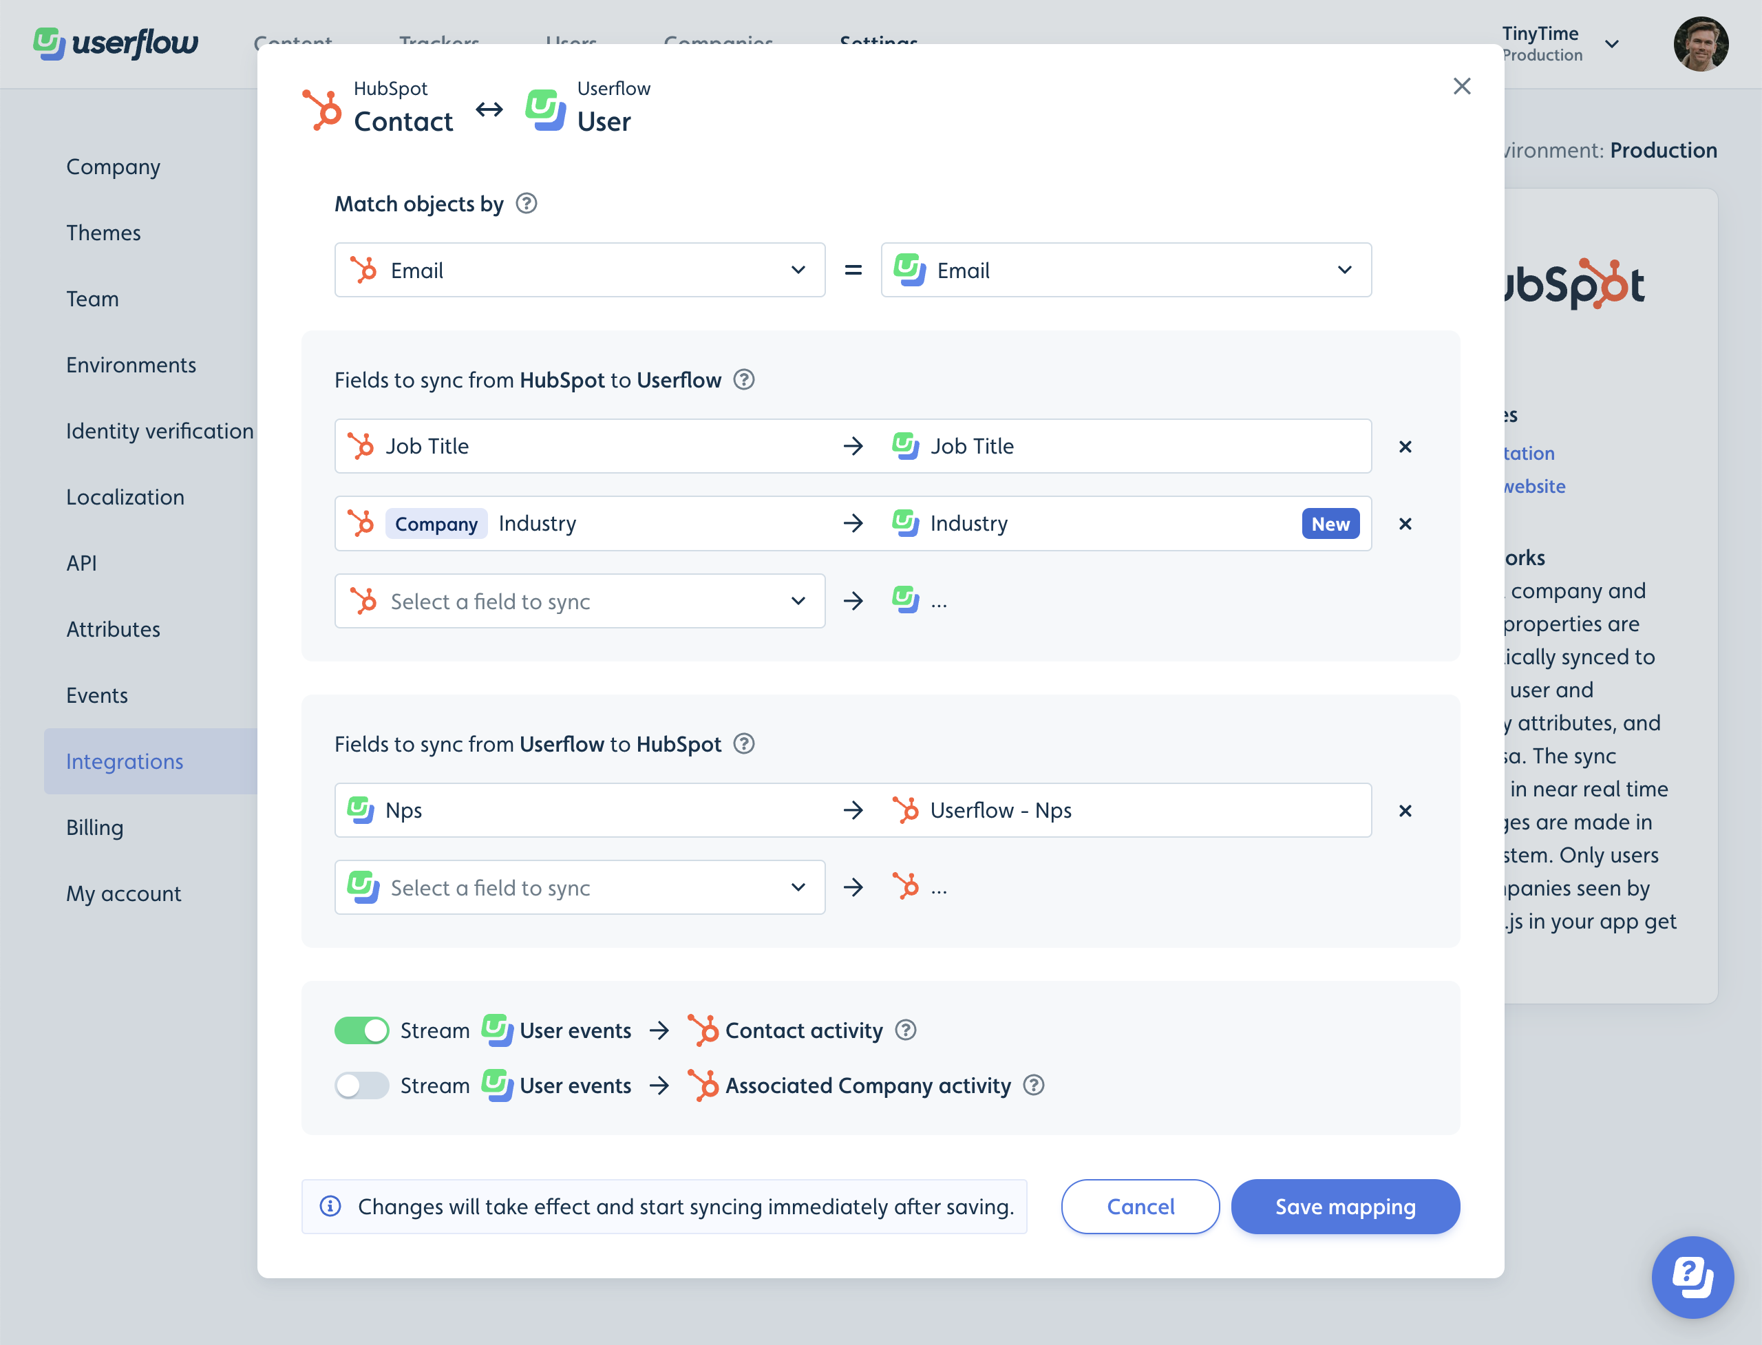Open Billing settings

point(94,827)
